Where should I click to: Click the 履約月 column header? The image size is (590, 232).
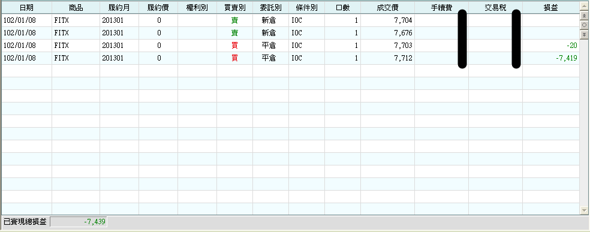click(x=119, y=8)
